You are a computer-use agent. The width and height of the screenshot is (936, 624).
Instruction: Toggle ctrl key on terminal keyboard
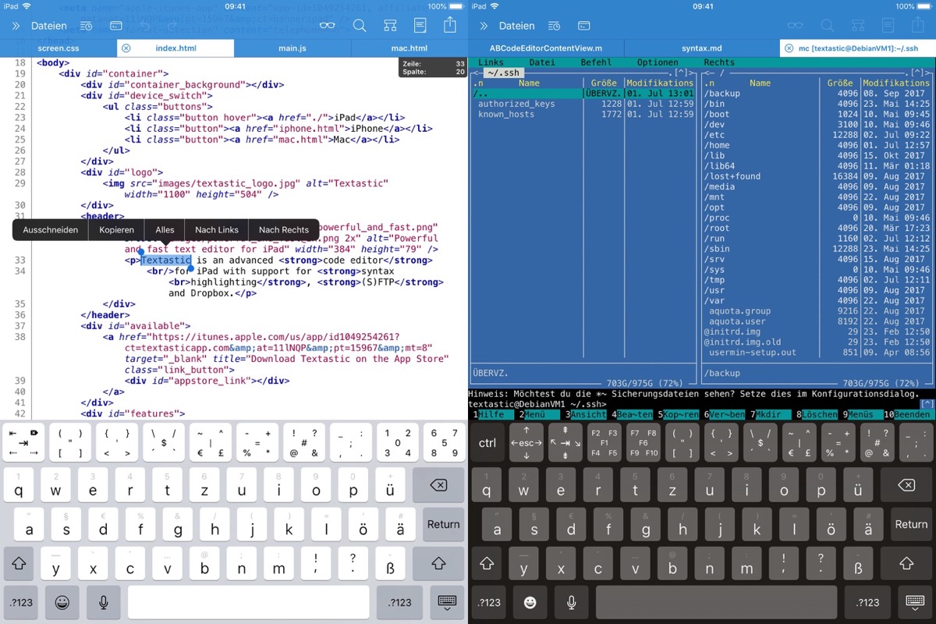[487, 443]
